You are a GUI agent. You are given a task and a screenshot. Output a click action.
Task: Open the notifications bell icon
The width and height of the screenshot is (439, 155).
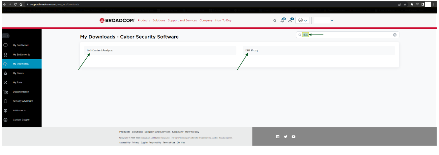click(282, 20)
